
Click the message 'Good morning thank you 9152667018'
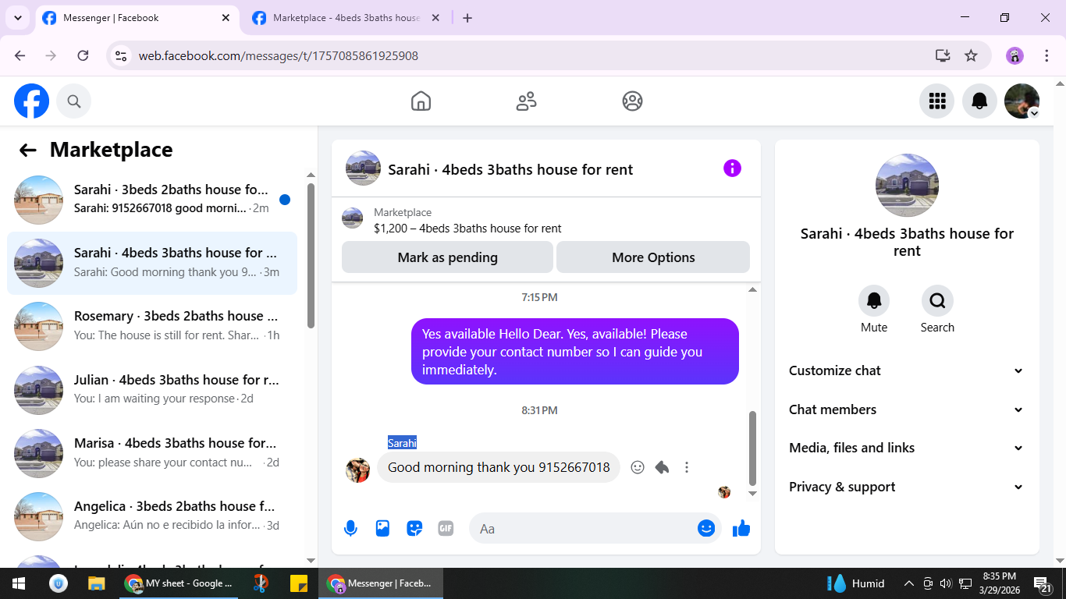(499, 467)
